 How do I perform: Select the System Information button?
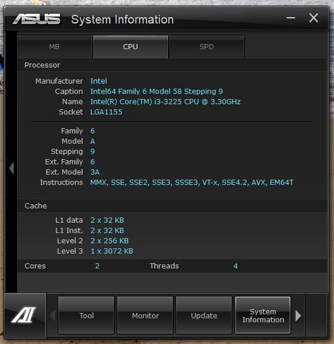pyautogui.click(x=263, y=316)
